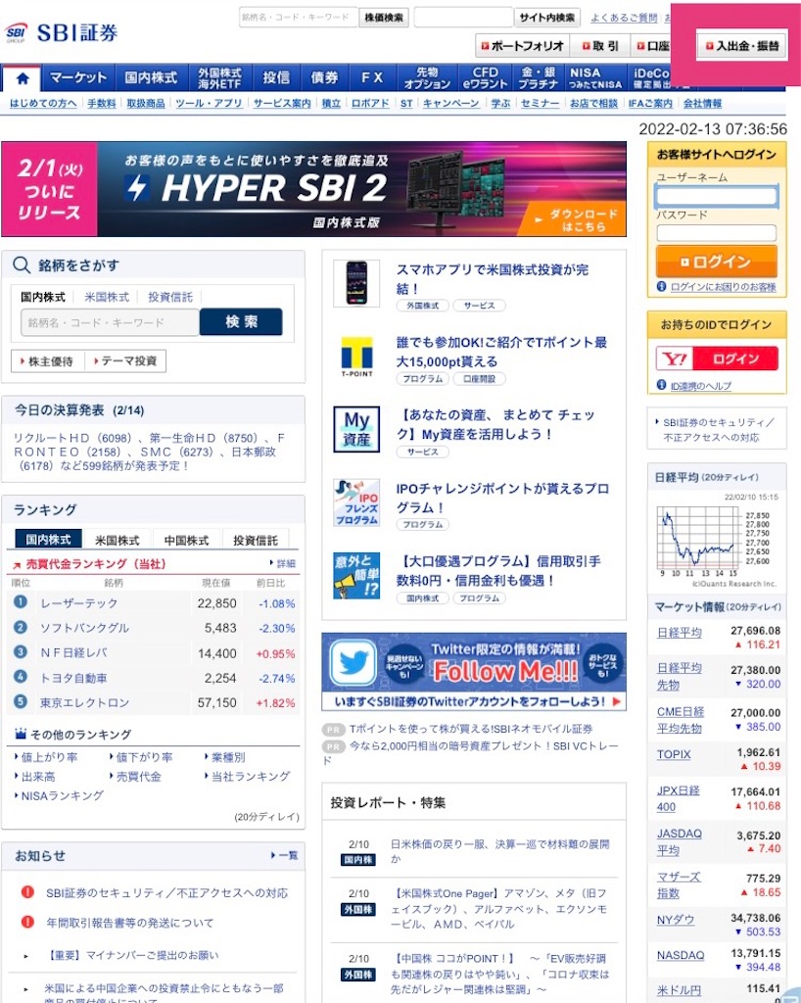Screen dimensions: 801x1003
Task: Open the 先物オプション menu
Action: (427, 78)
